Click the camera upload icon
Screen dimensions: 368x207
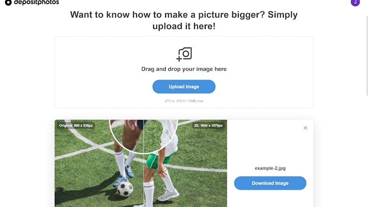[184, 54]
